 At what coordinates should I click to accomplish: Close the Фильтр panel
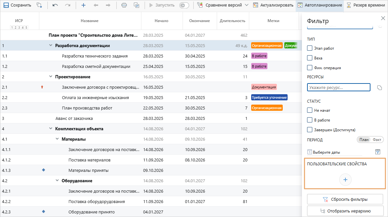click(x=383, y=18)
